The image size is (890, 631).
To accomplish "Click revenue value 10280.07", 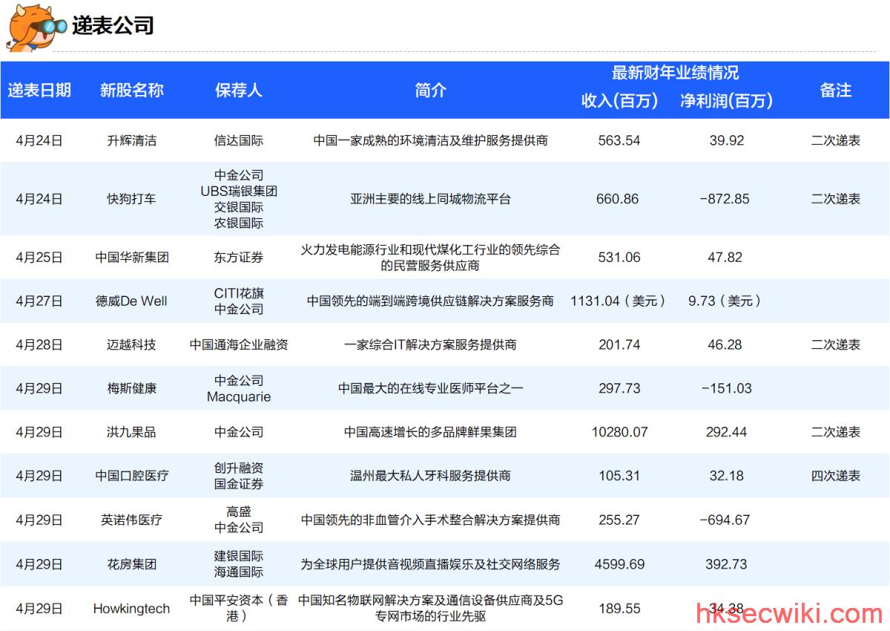I will coord(619,432).
